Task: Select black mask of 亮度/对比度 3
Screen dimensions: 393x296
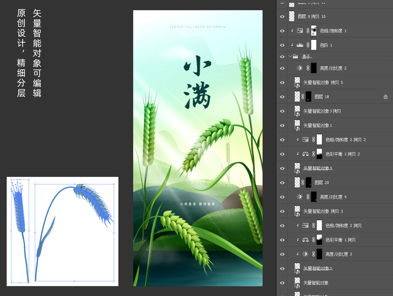Action: (x=319, y=254)
